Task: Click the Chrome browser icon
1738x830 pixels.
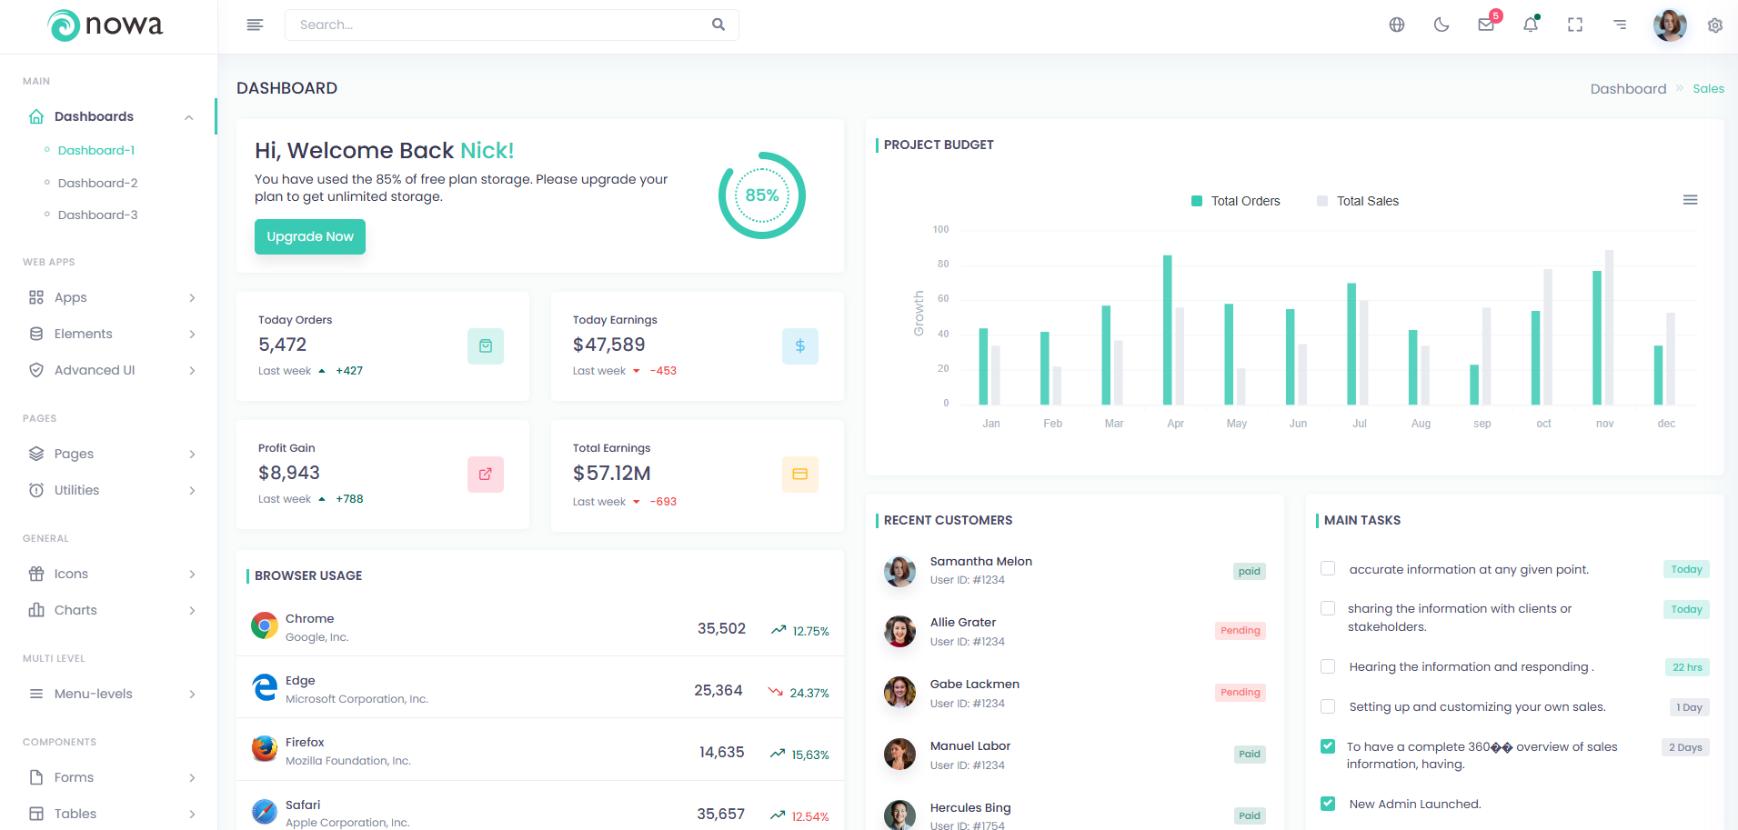Action: (x=265, y=625)
